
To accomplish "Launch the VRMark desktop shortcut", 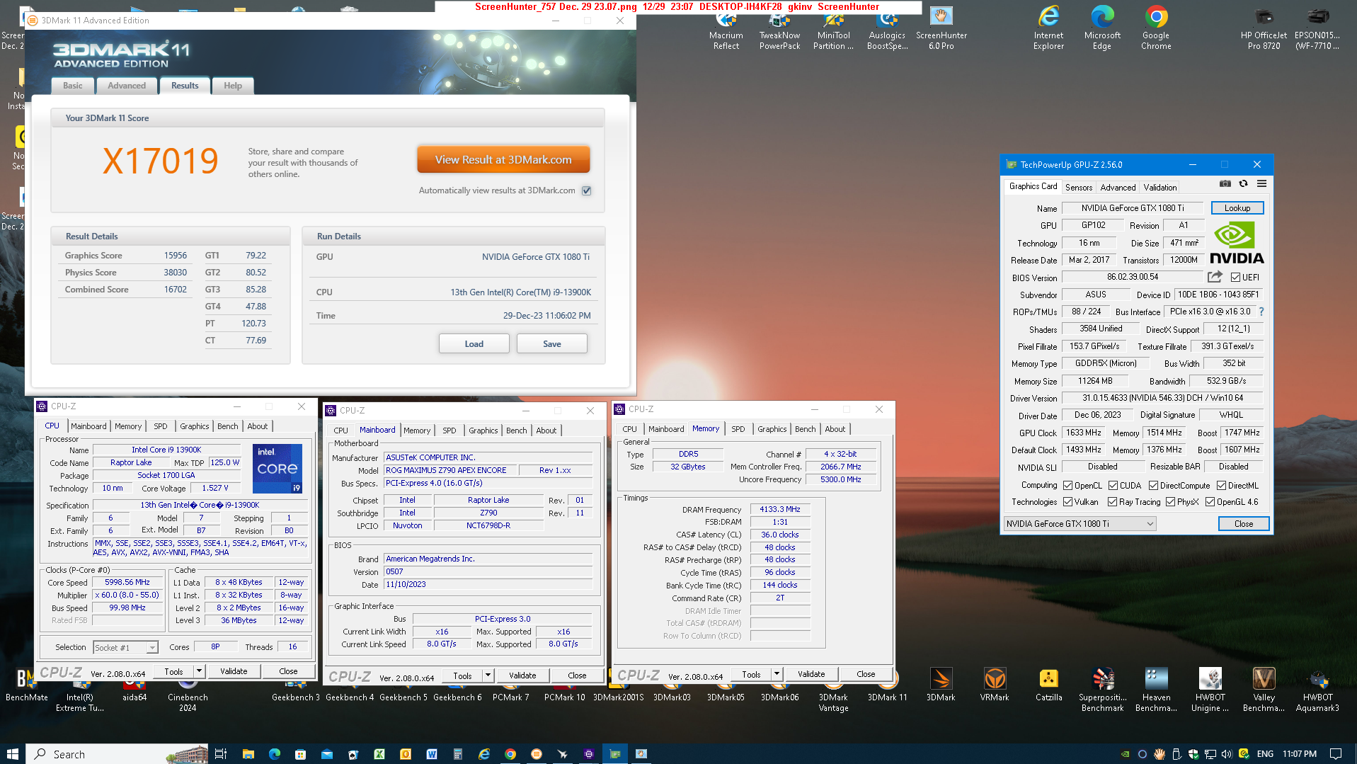I will click(995, 685).
